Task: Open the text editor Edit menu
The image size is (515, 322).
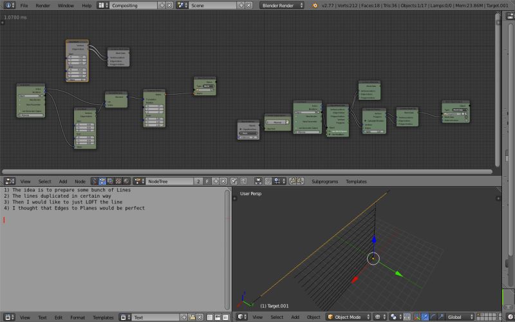Action: click(59, 317)
